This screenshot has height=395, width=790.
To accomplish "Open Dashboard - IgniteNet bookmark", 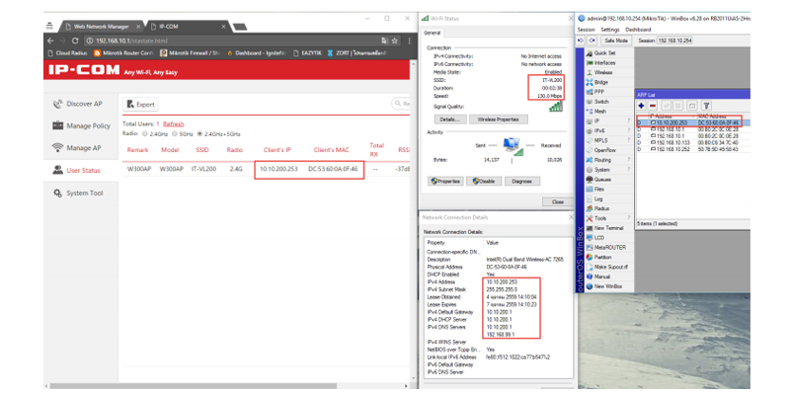I will 257,53.
